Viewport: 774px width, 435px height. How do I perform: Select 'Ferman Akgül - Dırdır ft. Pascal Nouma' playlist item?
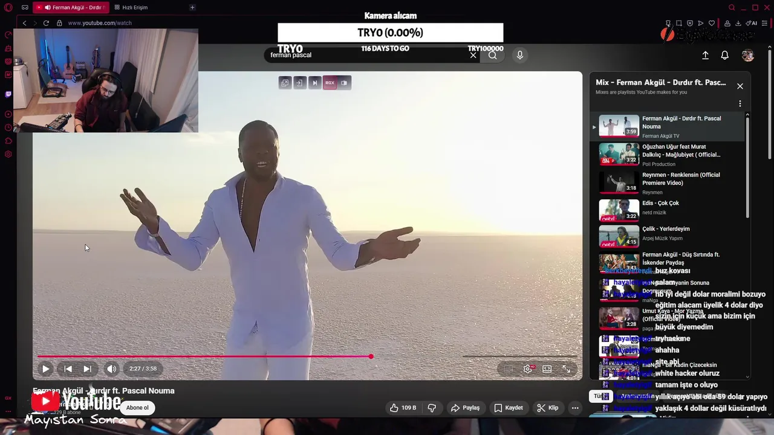coord(668,127)
